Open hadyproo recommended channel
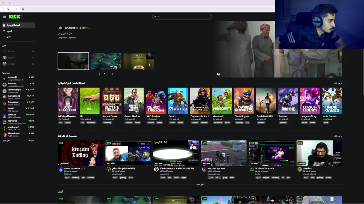 (18, 122)
